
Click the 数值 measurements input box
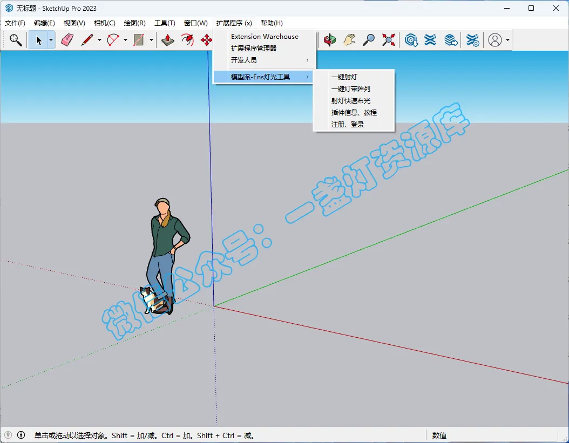(x=504, y=435)
